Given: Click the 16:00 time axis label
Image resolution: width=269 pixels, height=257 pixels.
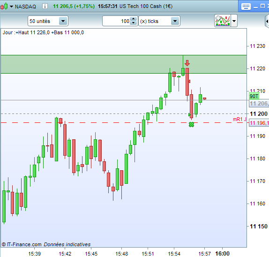Looking at the screenshot, I should [222, 253].
